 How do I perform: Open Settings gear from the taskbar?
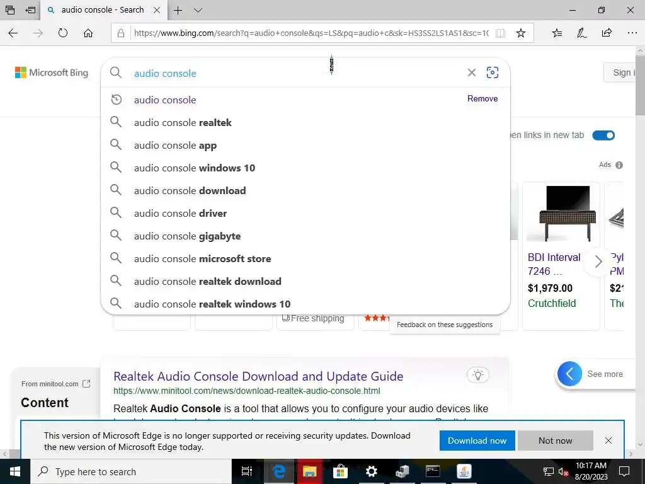(372, 471)
